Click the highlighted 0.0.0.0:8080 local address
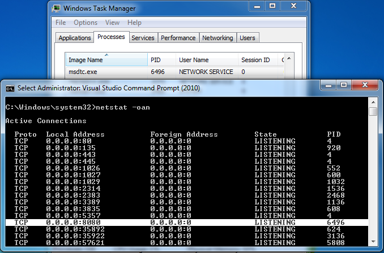The image size is (384, 253). coord(73,223)
